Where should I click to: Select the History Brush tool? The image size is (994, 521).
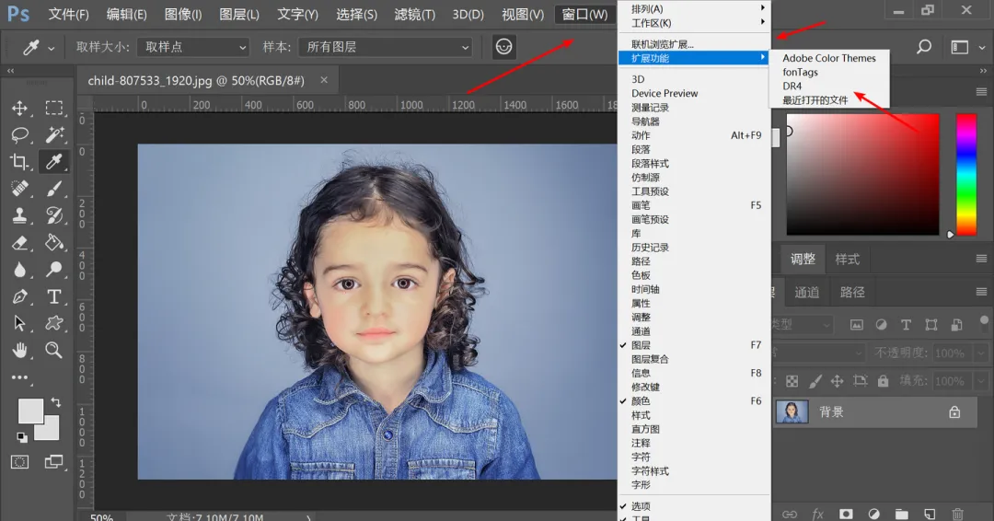(x=54, y=215)
